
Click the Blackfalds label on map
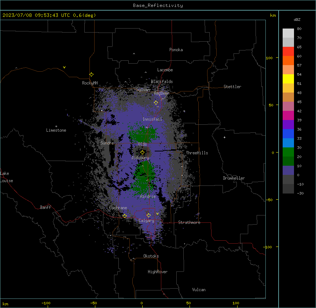click(162, 82)
